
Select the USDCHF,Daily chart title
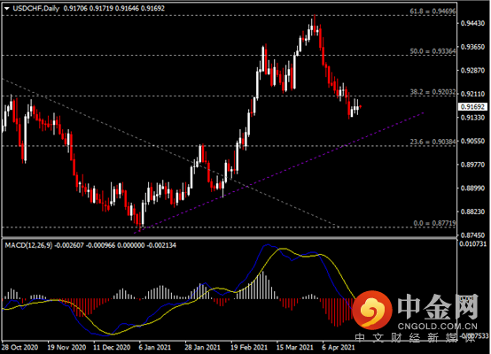pyautogui.click(x=36, y=9)
